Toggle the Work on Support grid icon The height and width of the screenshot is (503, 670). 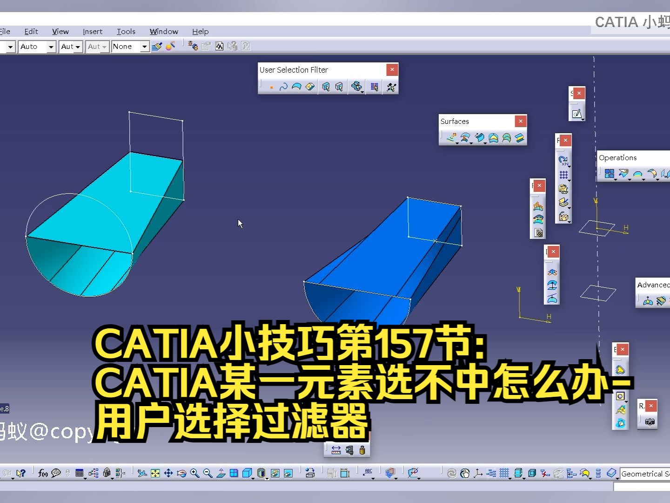pyautogui.click(x=504, y=473)
